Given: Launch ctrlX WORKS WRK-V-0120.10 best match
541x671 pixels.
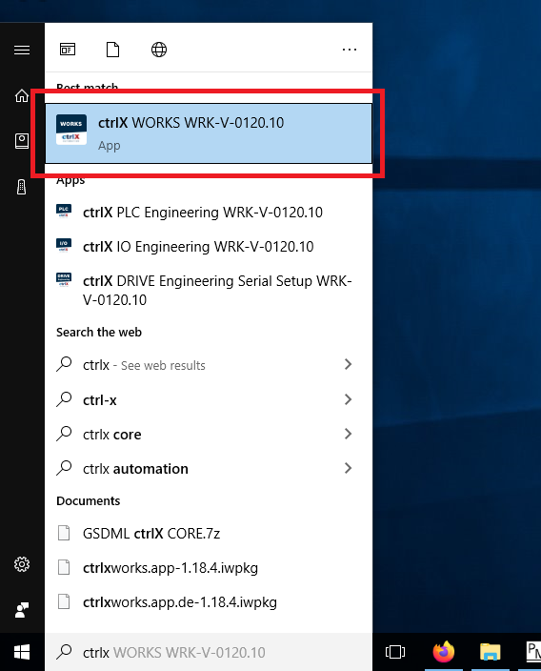Looking at the screenshot, I should (209, 133).
